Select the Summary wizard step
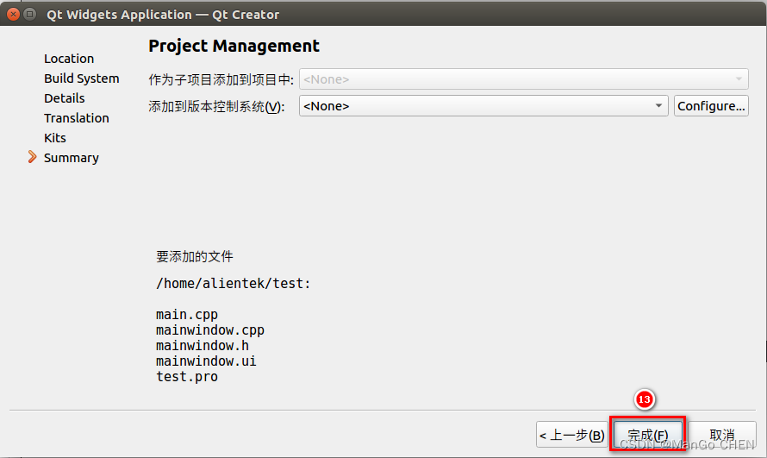767x458 pixels. tap(72, 158)
